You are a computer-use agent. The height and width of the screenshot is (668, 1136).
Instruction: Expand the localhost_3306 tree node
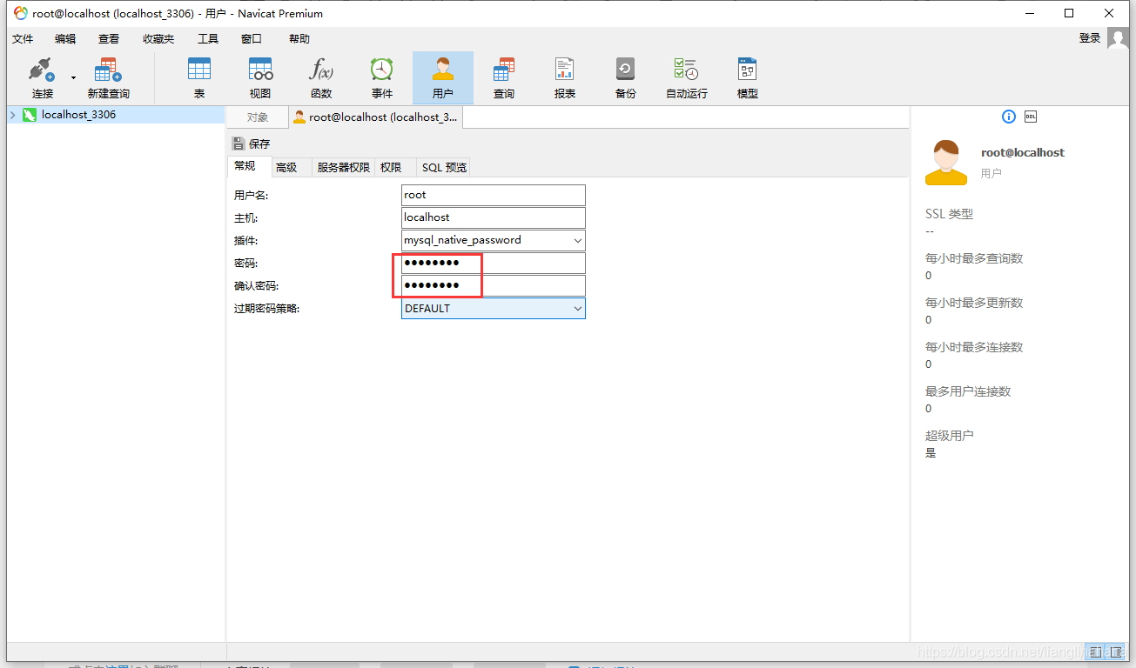point(13,115)
